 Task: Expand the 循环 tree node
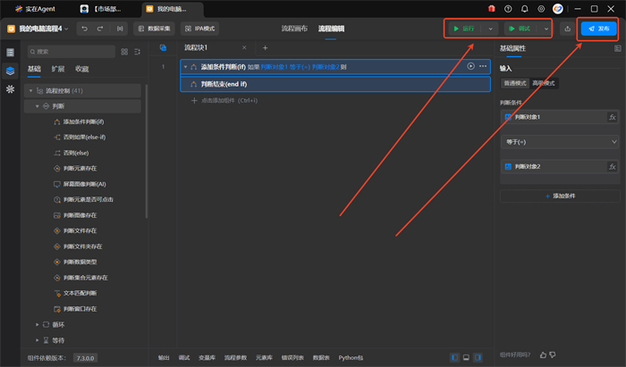(x=38, y=324)
